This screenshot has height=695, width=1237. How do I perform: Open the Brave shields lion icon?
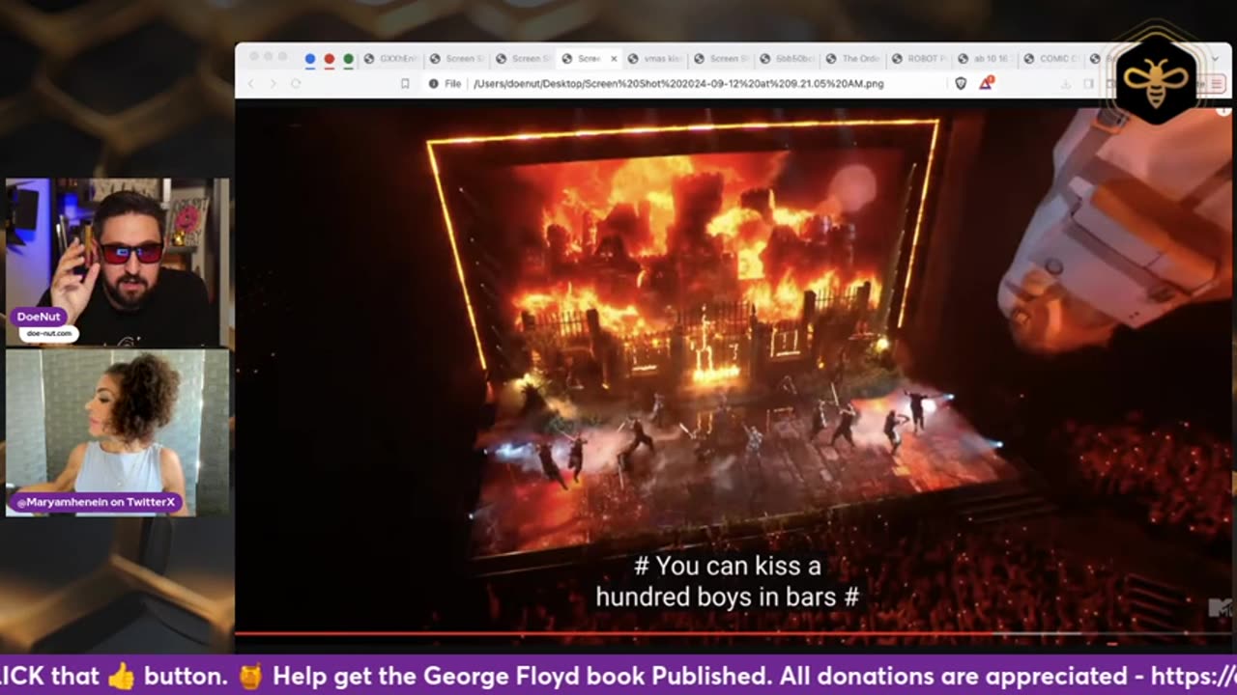[961, 84]
